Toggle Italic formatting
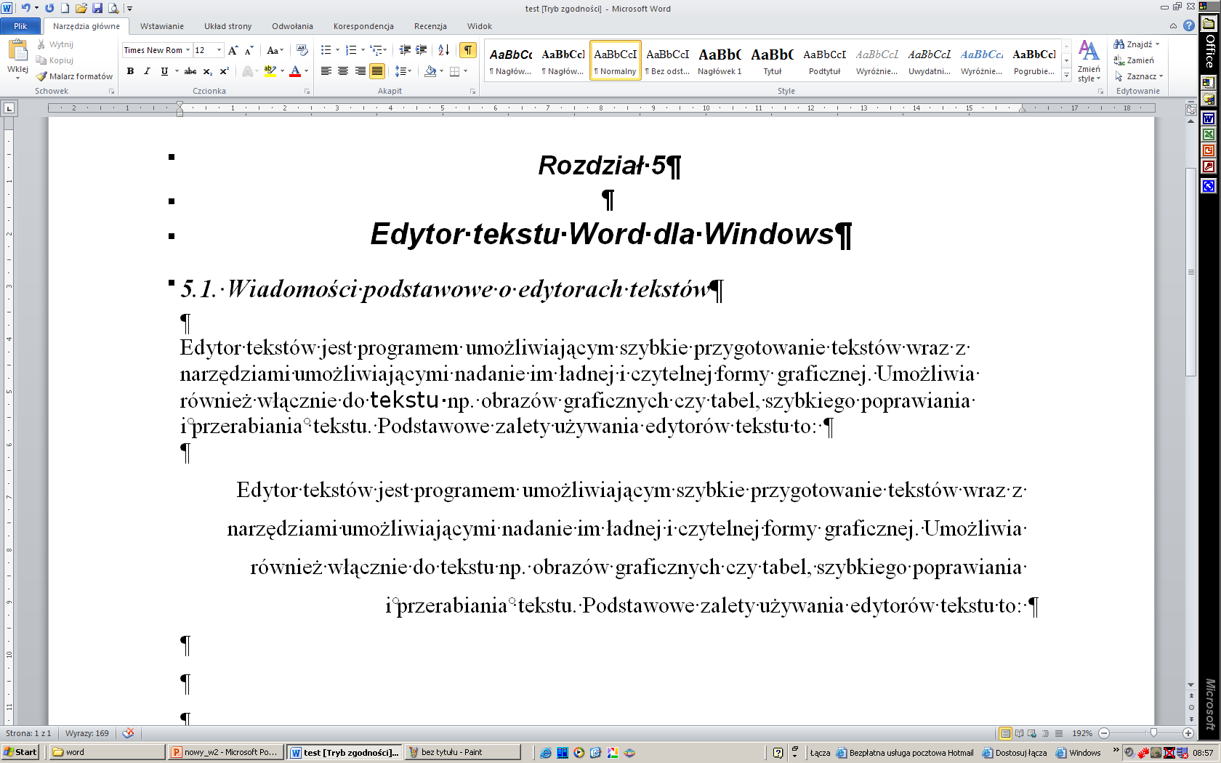Image resolution: width=1221 pixels, height=763 pixels. click(147, 71)
